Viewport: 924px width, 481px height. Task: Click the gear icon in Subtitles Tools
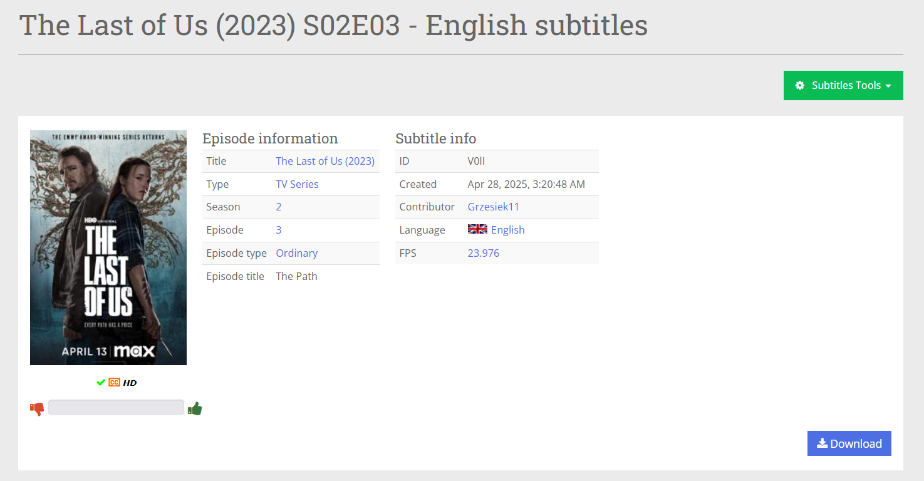point(800,85)
